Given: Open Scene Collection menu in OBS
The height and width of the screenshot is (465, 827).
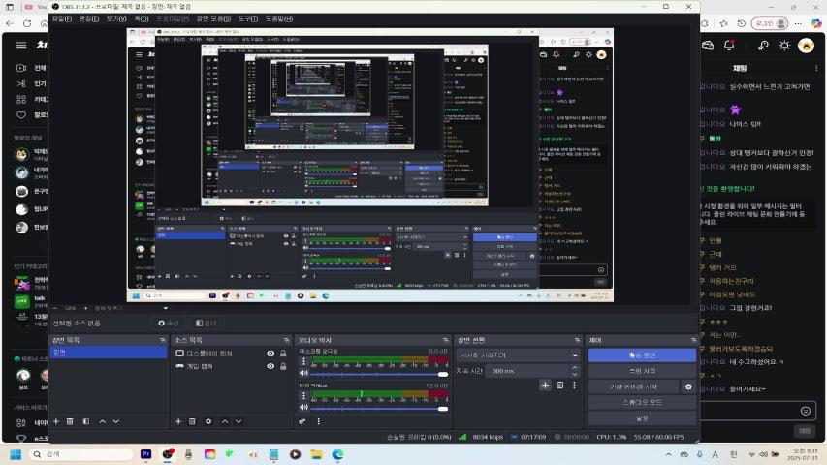Looking at the screenshot, I should [x=213, y=19].
